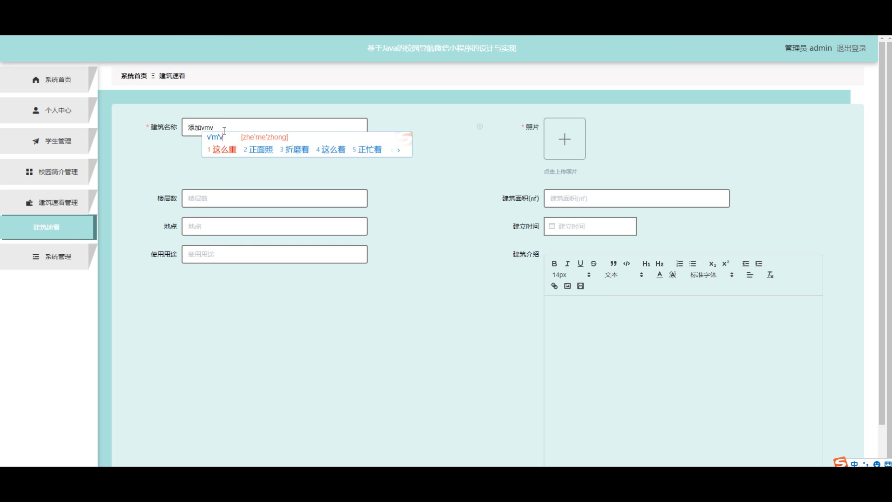
Task: Open the text color picker
Action: tap(659, 275)
